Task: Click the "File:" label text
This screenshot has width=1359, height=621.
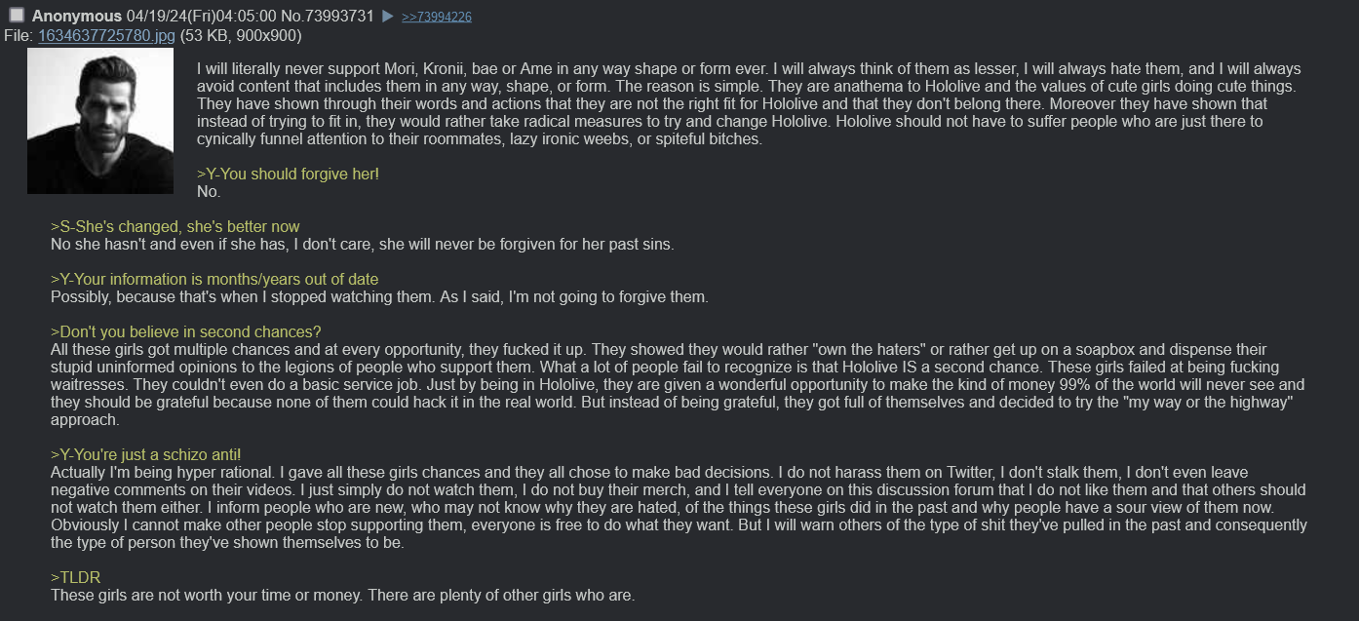Action: [x=19, y=36]
